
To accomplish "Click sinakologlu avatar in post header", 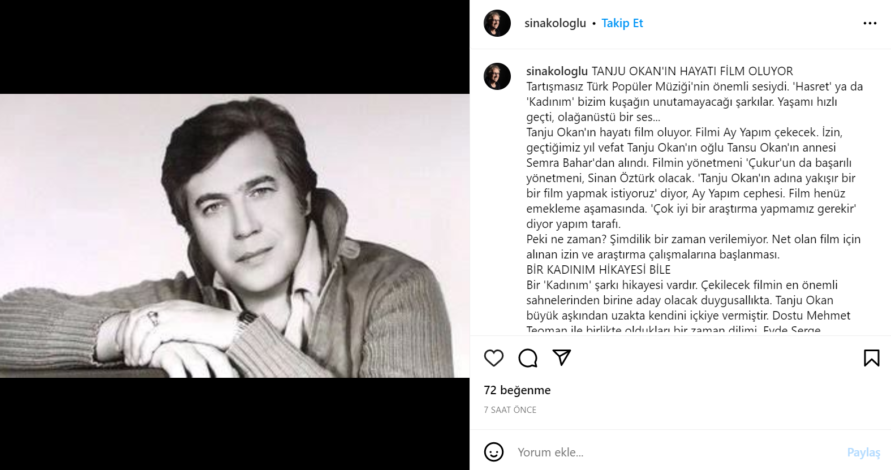I will pos(497,23).
